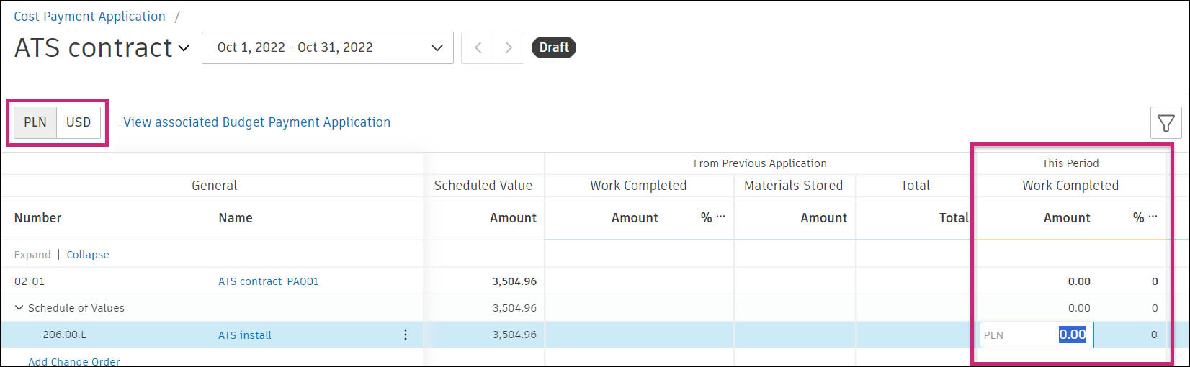The width and height of the screenshot is (1190, 367).
Task: Switch currency to PLN
Action: [x=35, y=122]
